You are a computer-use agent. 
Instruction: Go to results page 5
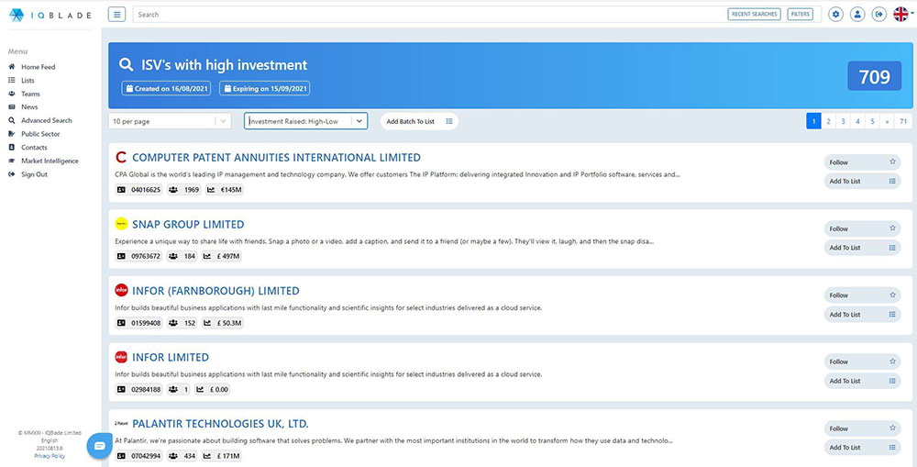click(872, 121)
